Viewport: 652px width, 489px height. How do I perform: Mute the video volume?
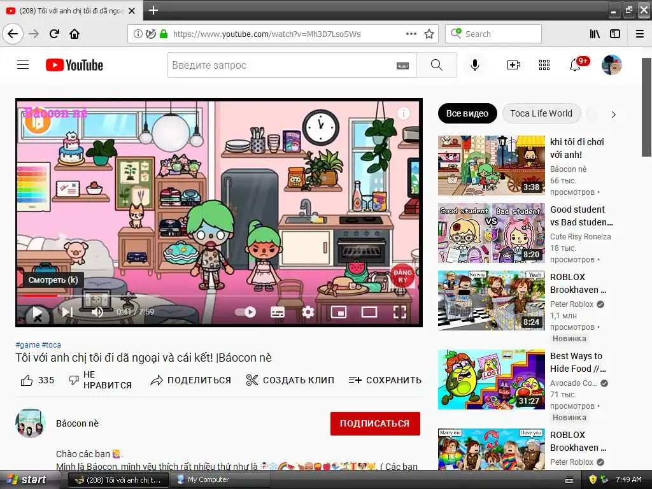click(x=97, y=312)
